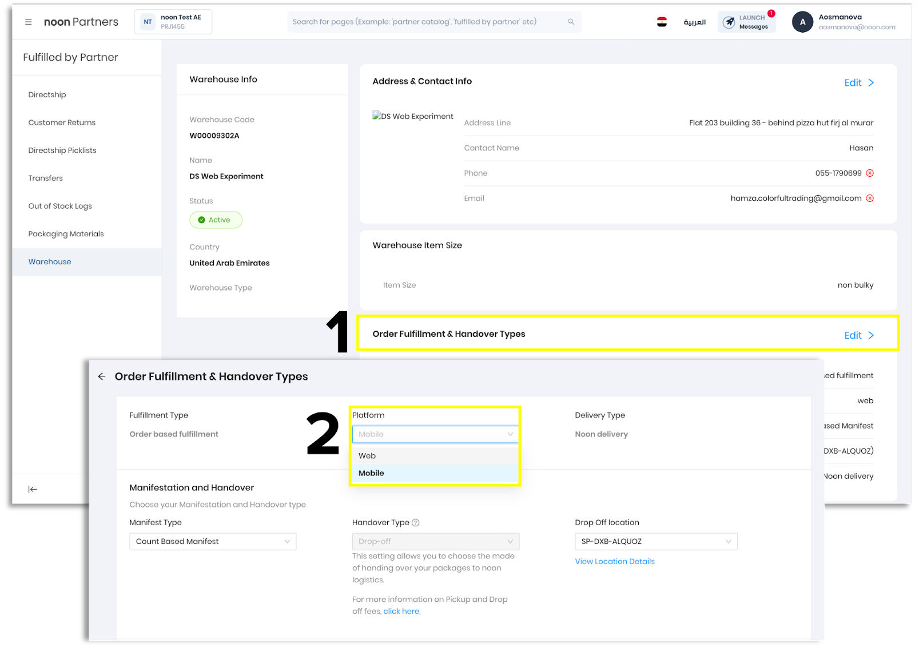The height and width of the screenshot is (647, 915).
Task: Collapse the sidebar with arrow icon
Action: tap(33, 489)
